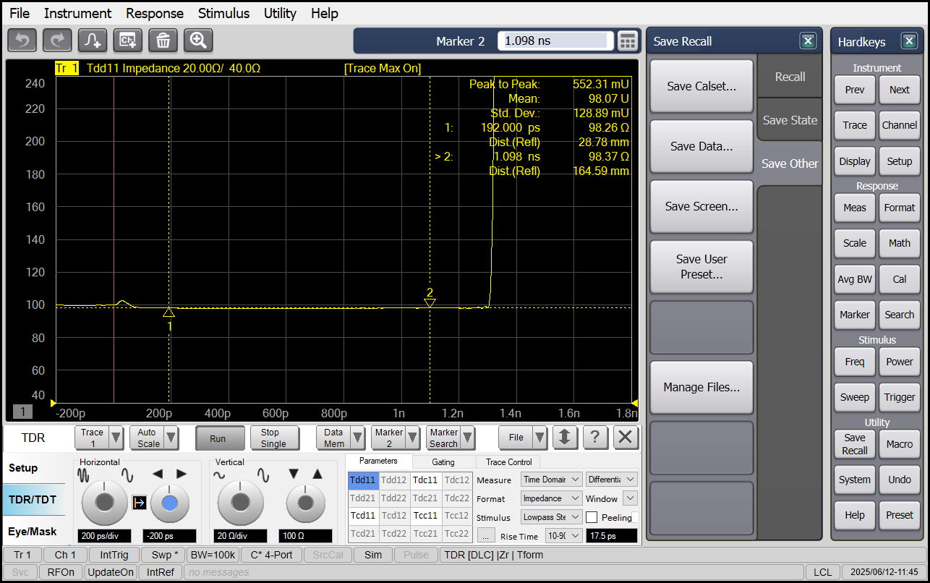The height and width of the screenshot is (583, 930).
Task: Close the Save Recall panel
Action: coord(808,41)
